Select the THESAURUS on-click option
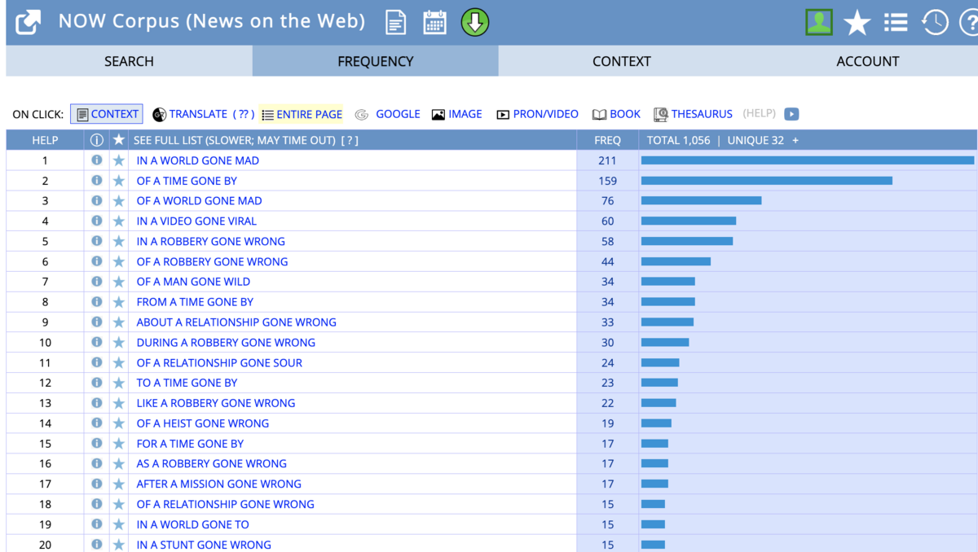This screenshot has height=552, width=978. pyautogui.click(x=693, y=114)
